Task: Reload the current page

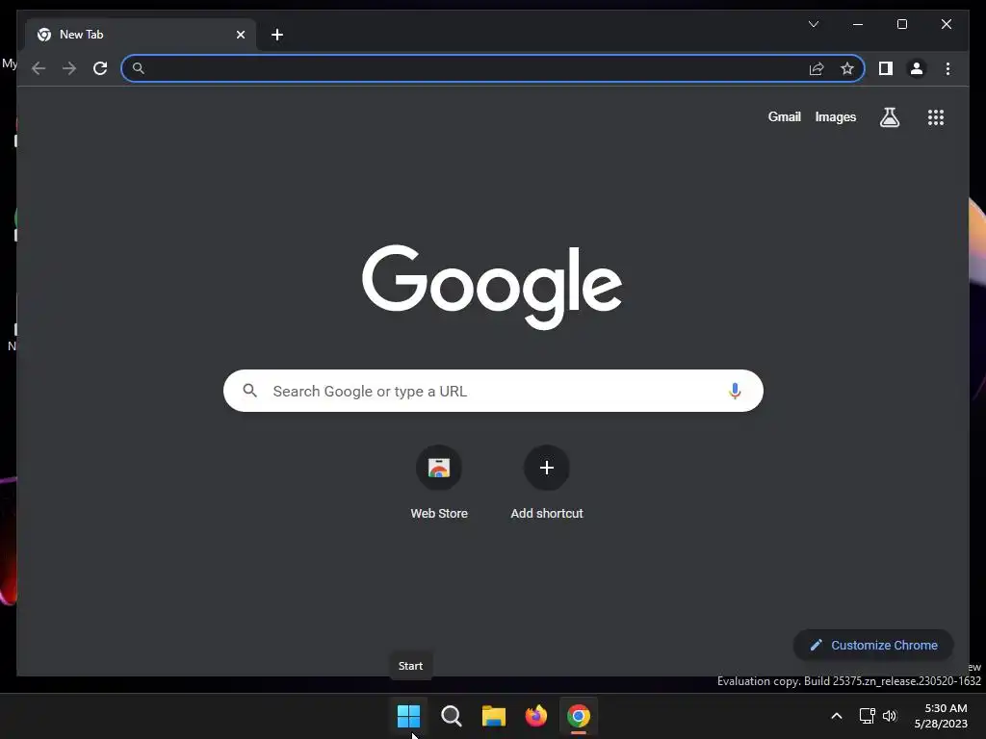Action: (100, 68)
